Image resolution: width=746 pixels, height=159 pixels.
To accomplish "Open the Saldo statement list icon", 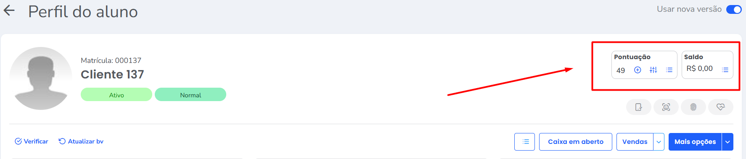I will [x=725, y=70].
